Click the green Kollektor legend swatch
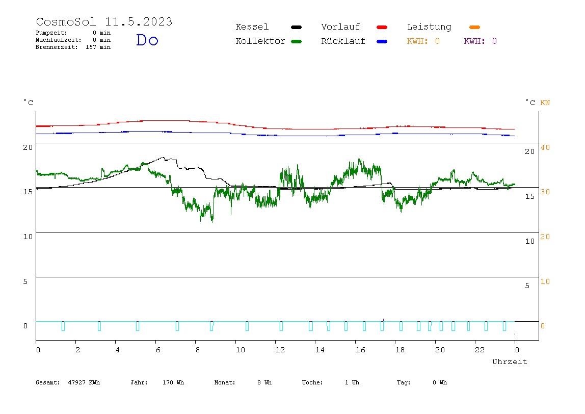Screen dimensions: 585x414 click(296, 41)
